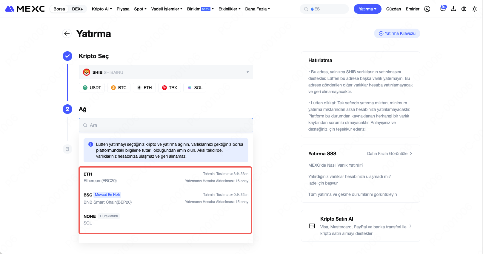The height and width of the screenshot is (254, 483).
Task: Click the step 3 circle
Action: tap(67, 149)
